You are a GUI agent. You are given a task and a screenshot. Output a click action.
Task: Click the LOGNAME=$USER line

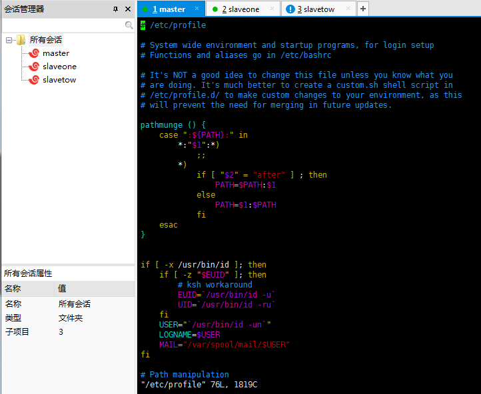190,335
